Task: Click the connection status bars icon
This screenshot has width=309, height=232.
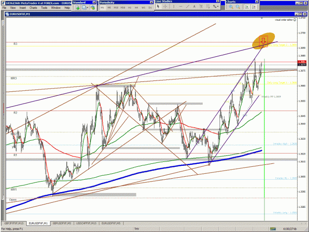Action: click(273, 229)
